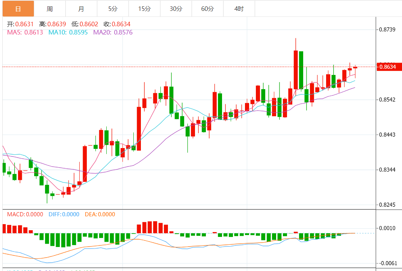Click the 0.8245 price axis label

coord(387,205)
